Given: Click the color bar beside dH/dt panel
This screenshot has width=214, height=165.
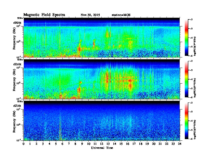Looking at the screenshot, I should click(x=186, y=37).
